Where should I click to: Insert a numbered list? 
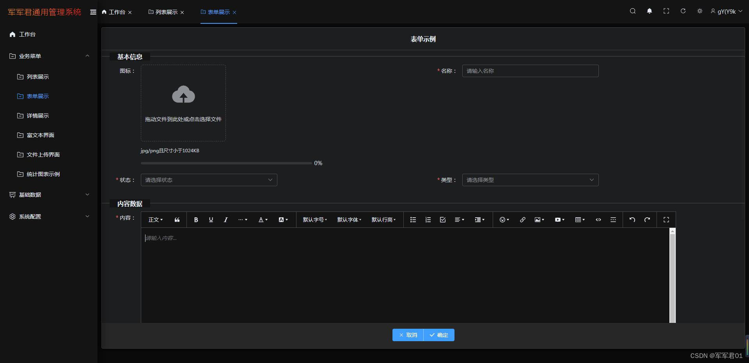428,220
